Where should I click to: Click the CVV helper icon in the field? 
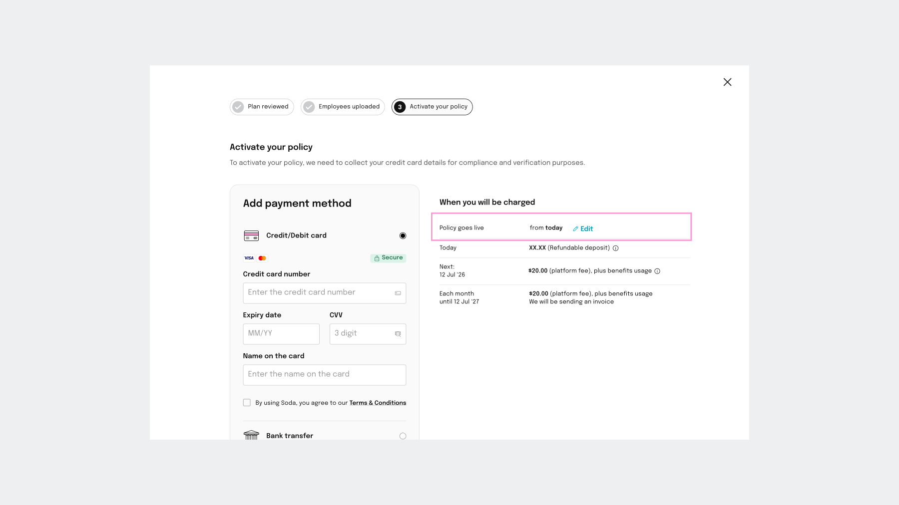point(398,334)
